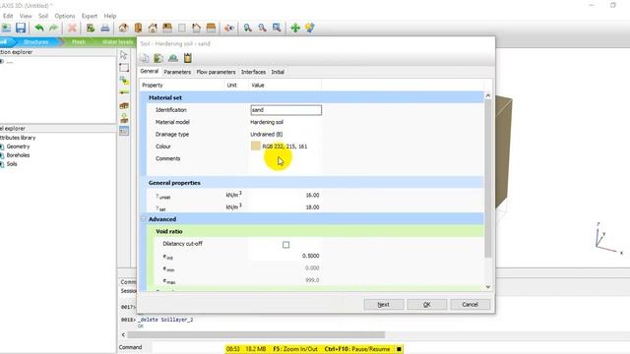Click the highlighted materials icon in side toolbar
Viewport: 630px width, 354px height.
coord(124,131)
